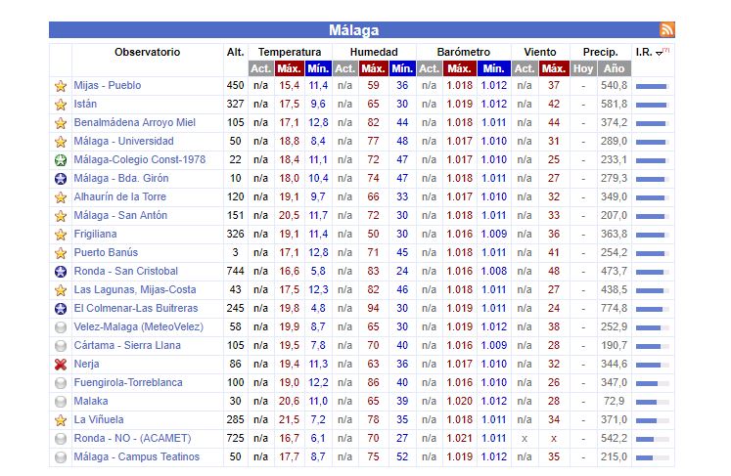Sort by precipitation Año column header
The width and height of the screenshot is (731, 476).
point(614,68)
